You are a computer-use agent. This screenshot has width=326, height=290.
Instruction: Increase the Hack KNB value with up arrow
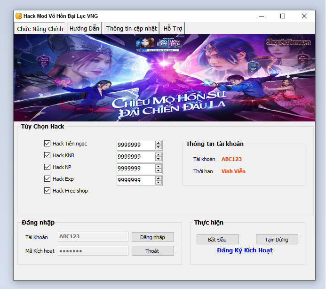point(159,155)
